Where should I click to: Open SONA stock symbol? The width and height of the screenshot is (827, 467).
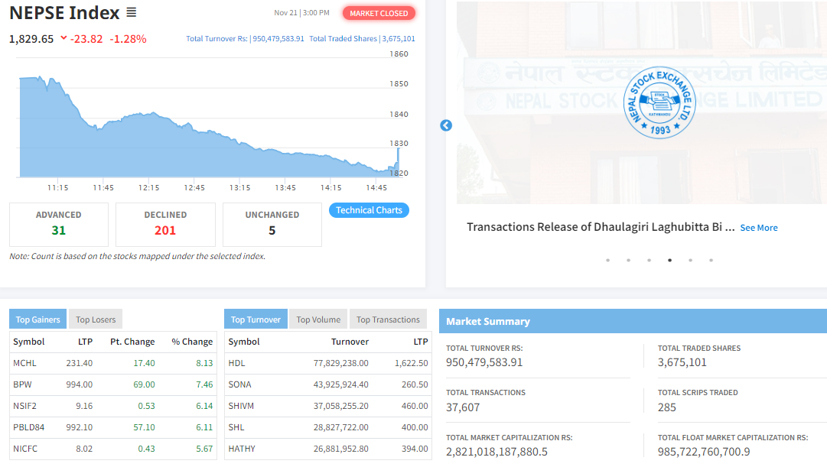[240, 384]
